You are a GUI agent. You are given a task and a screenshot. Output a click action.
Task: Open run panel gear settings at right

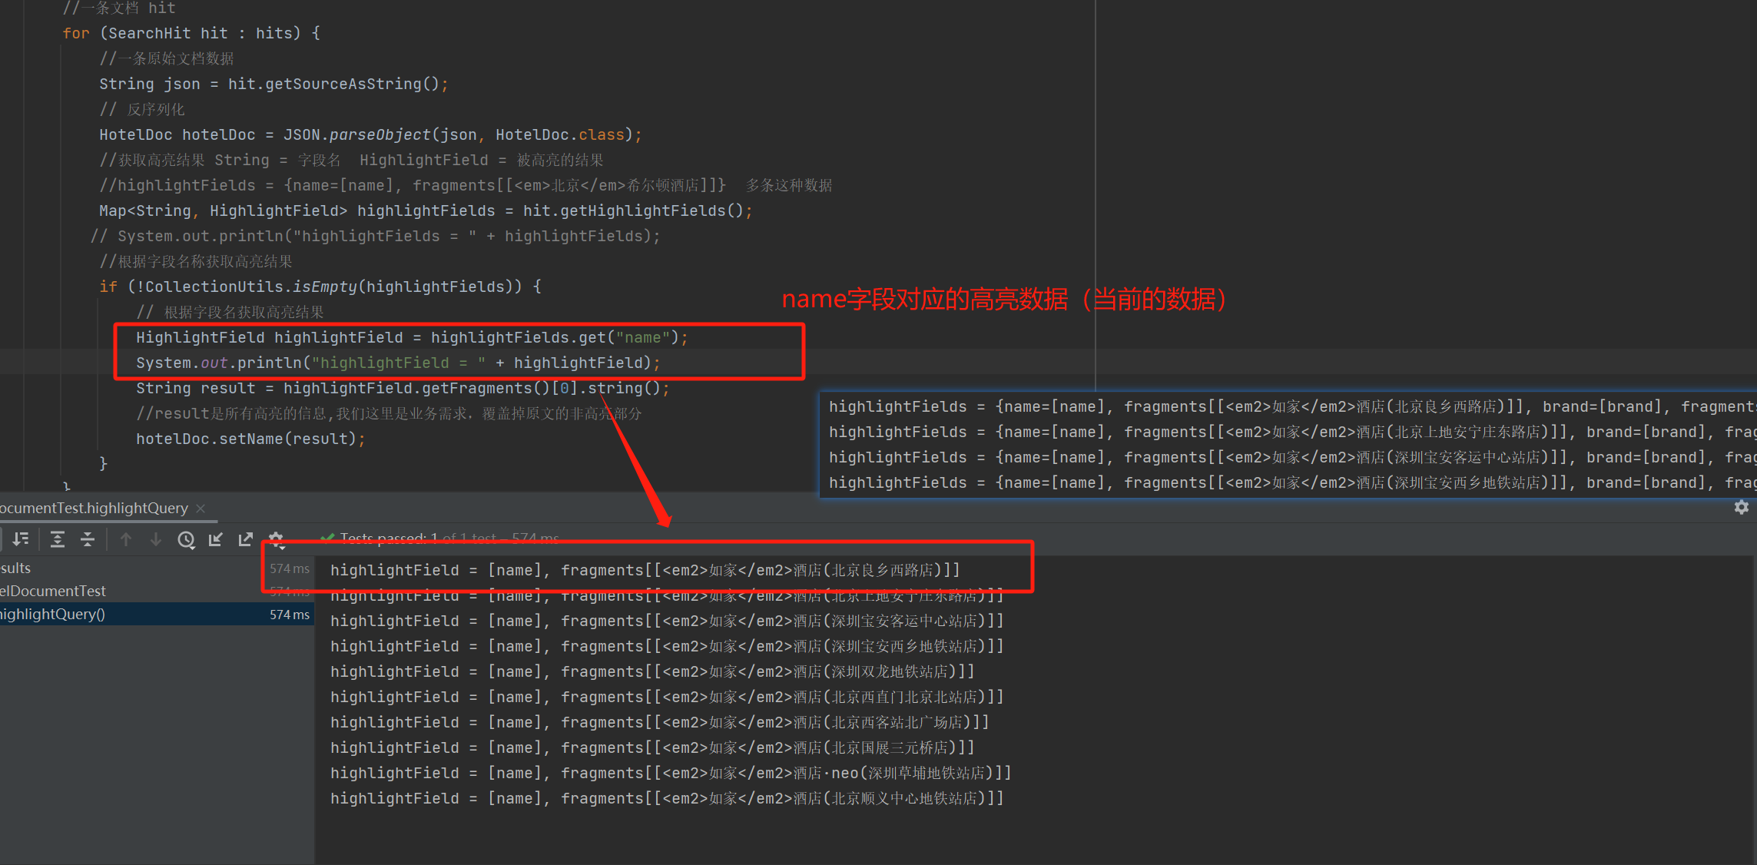pyautogui.click(x=1741, y=507)
